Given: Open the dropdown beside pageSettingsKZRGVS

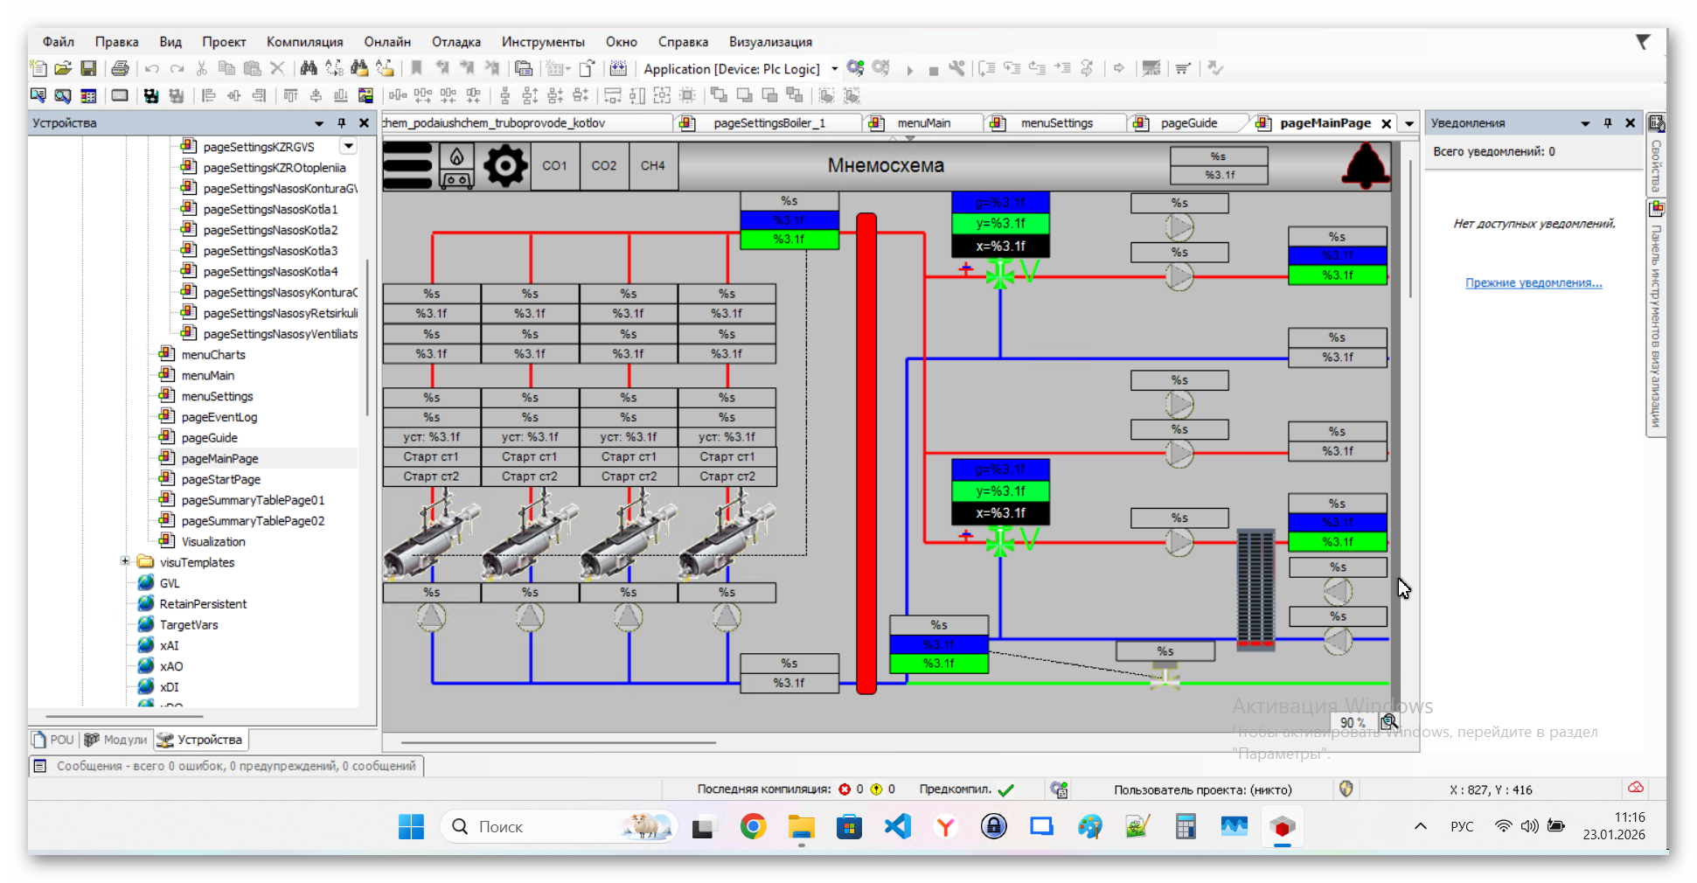Looking at the screenshot, I should (x=349, y=146).
